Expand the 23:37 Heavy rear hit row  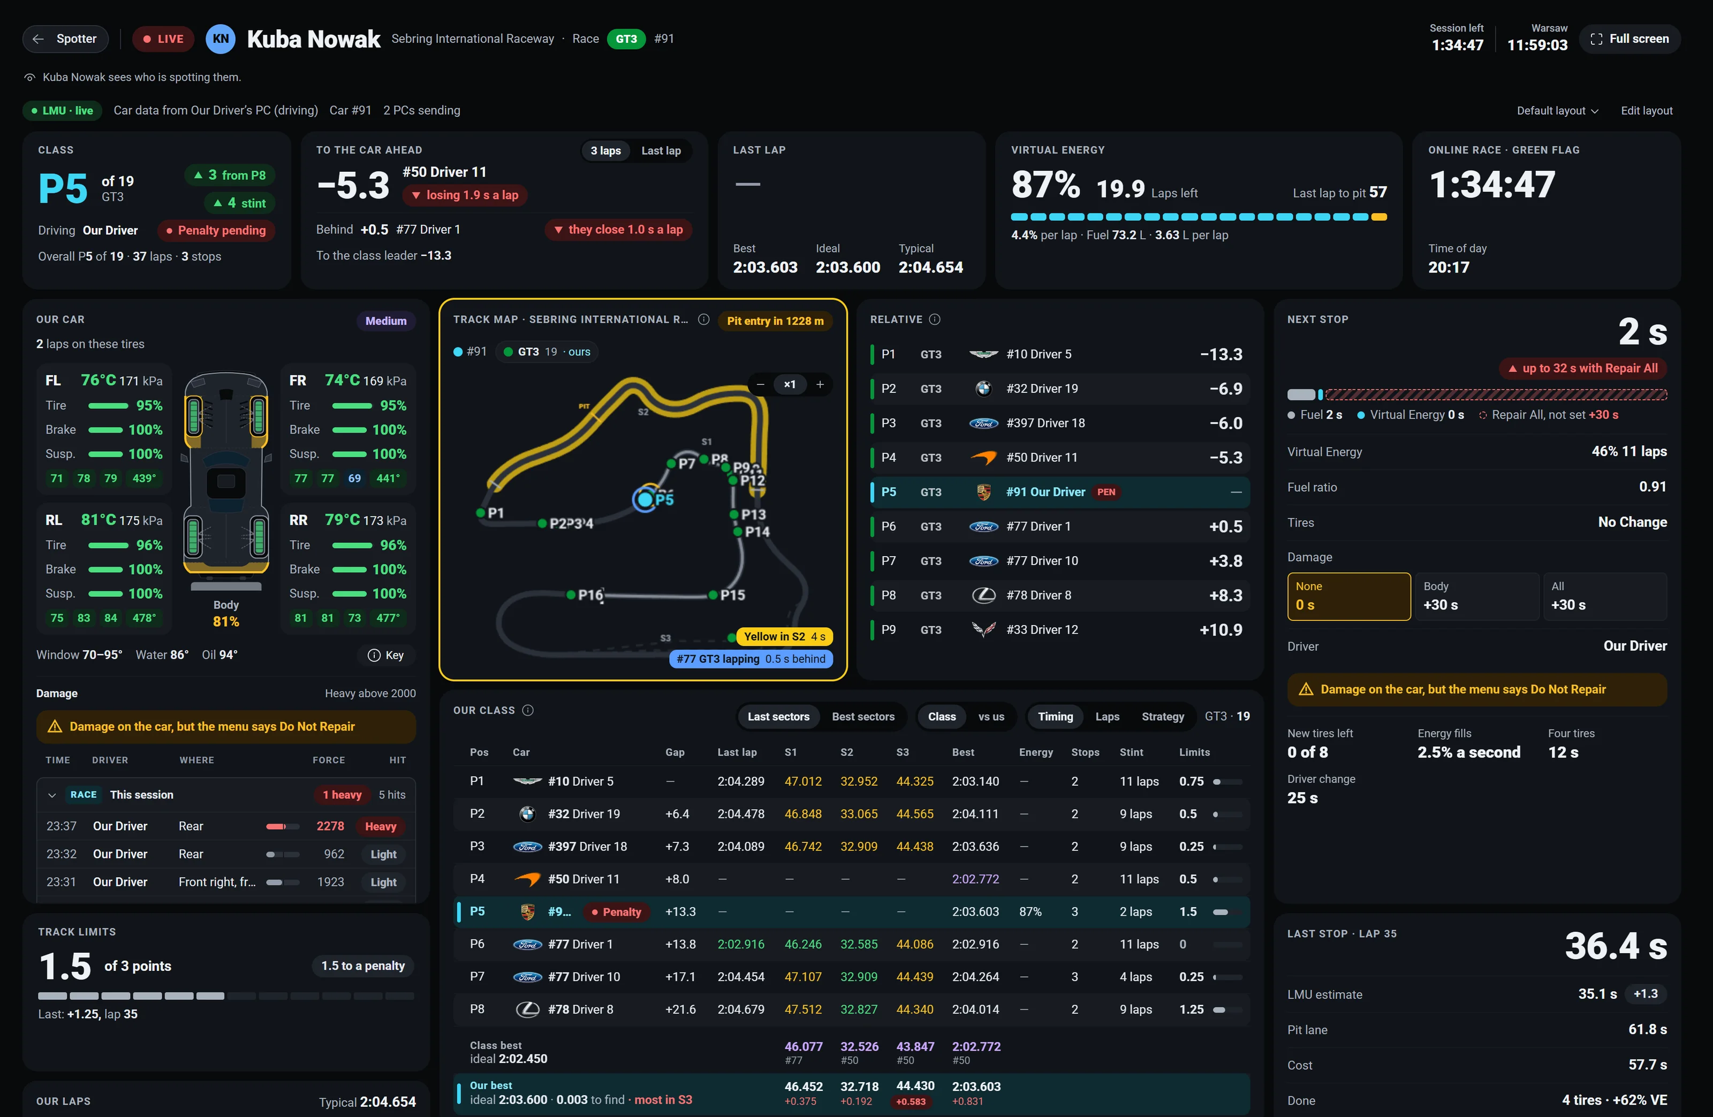[x=226, y=826]
